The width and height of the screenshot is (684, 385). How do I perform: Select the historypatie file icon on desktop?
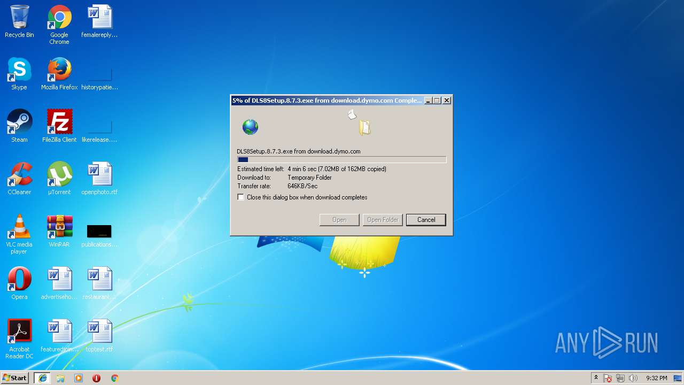coord(99,79)
